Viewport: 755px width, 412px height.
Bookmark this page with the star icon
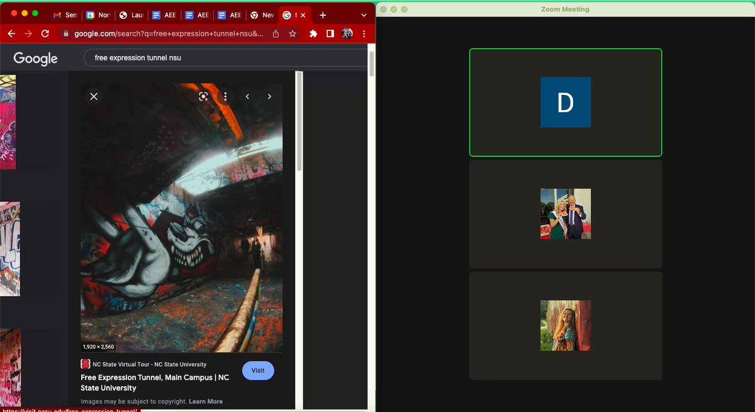coord(293,34)
